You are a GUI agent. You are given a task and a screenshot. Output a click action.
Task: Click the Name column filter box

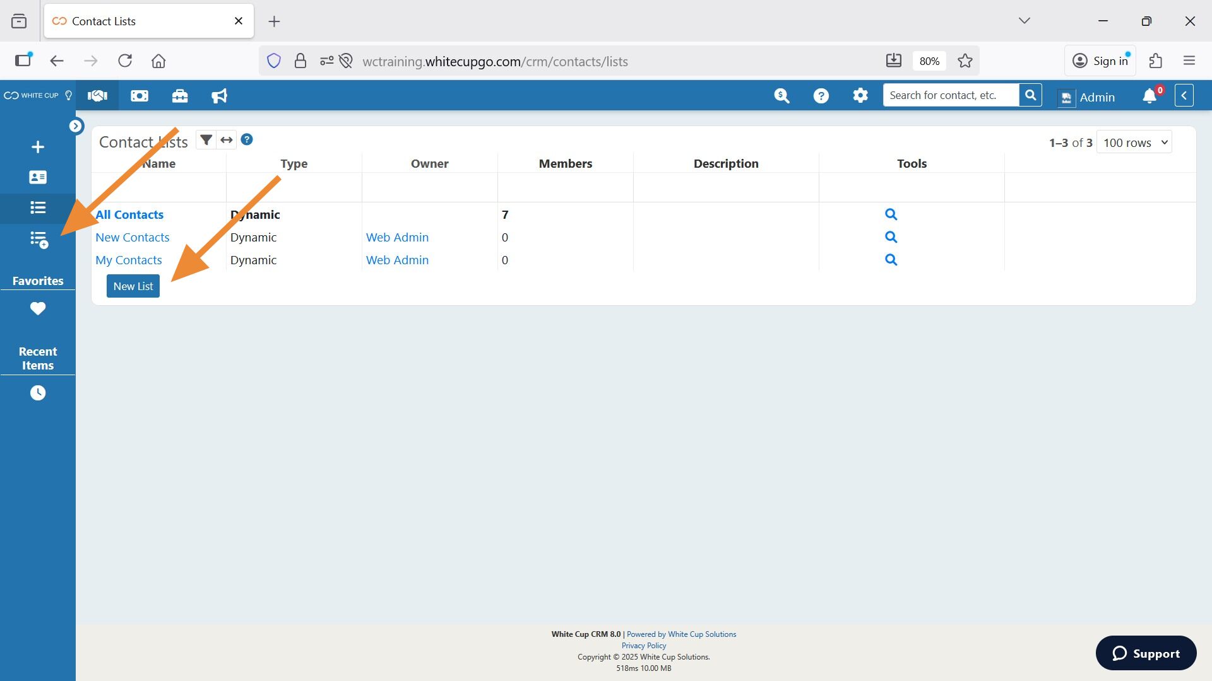(x=159, y=187)
